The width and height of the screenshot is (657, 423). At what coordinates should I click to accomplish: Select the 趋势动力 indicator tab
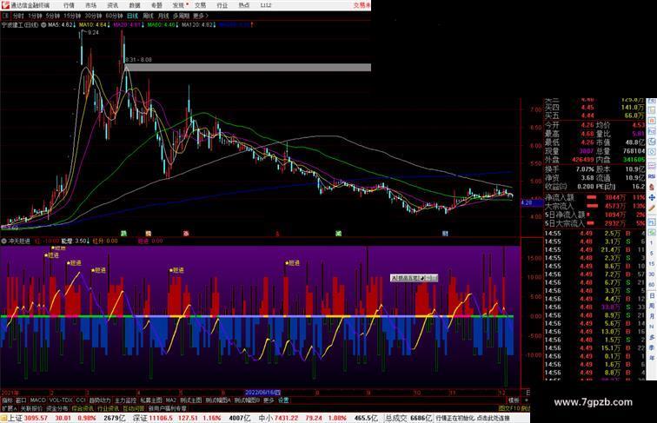coord(100,400)
